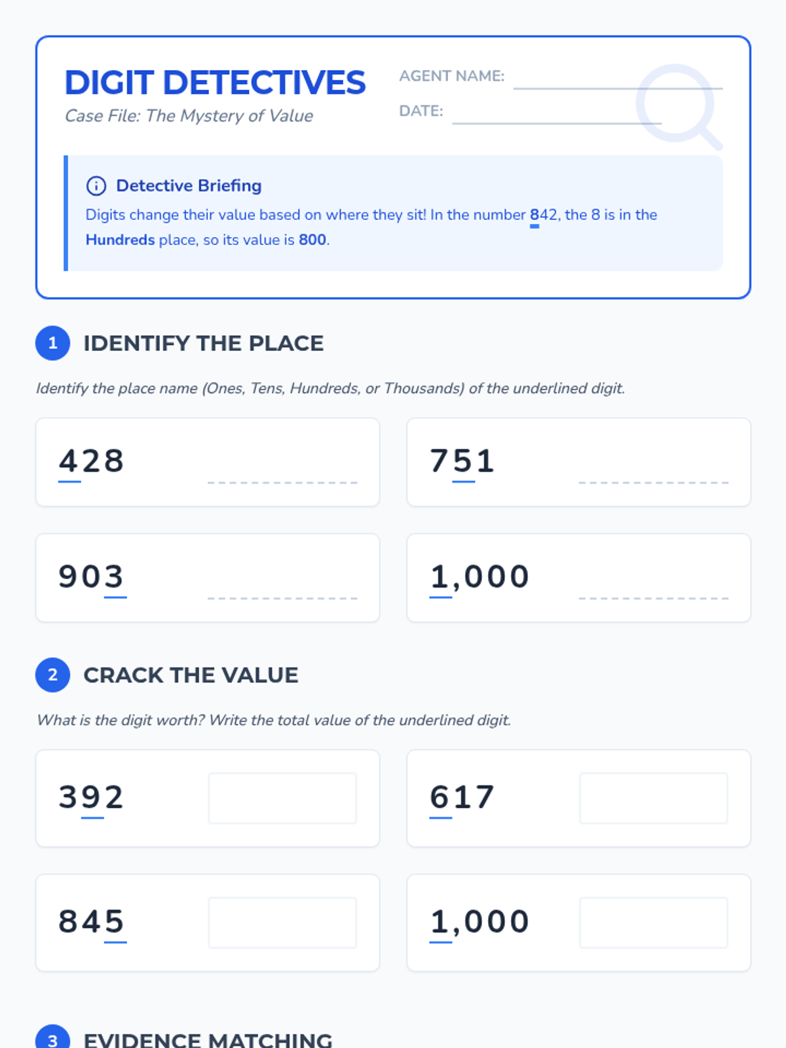Click the number 428 card
Image resolution: width=786 pixels, height=1048 pixels.
pos(208,462)
